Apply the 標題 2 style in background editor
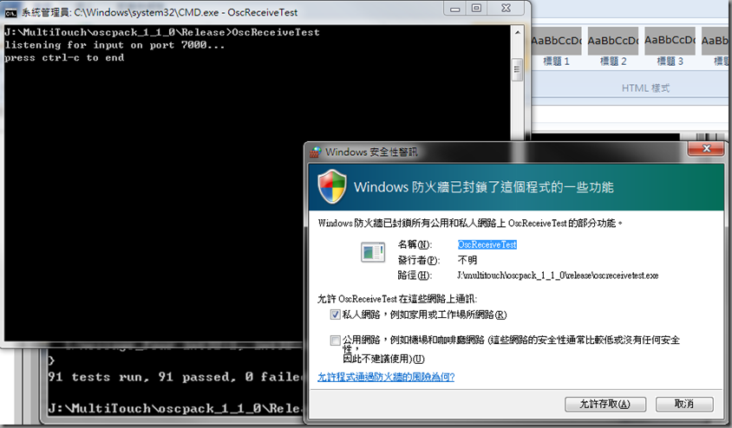The image size is (732, 428). [x=613, y=47]
